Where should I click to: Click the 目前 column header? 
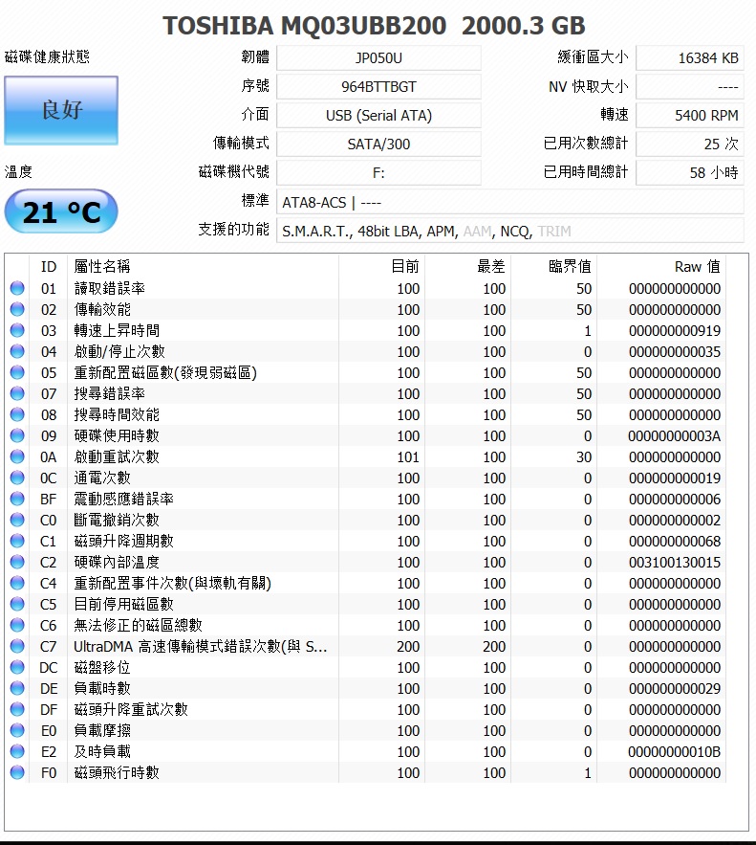(x=382, y=267)
